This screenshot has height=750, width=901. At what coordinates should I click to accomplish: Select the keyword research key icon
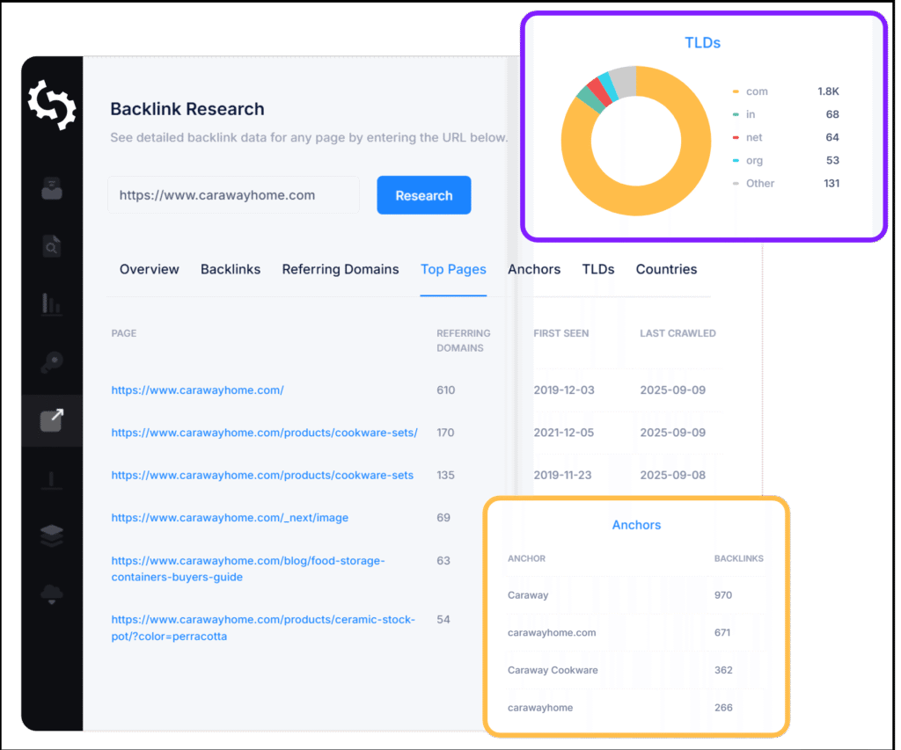click(x=52, y=361)
